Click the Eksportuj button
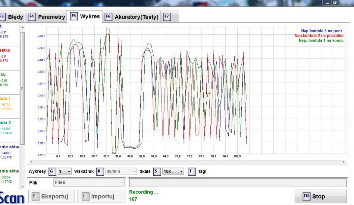354x205 pixels. point(50,196)
